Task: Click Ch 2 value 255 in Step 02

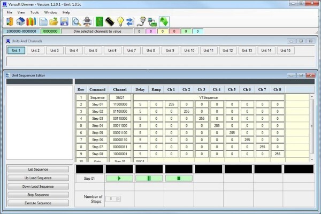Action: tap(187, 111)
